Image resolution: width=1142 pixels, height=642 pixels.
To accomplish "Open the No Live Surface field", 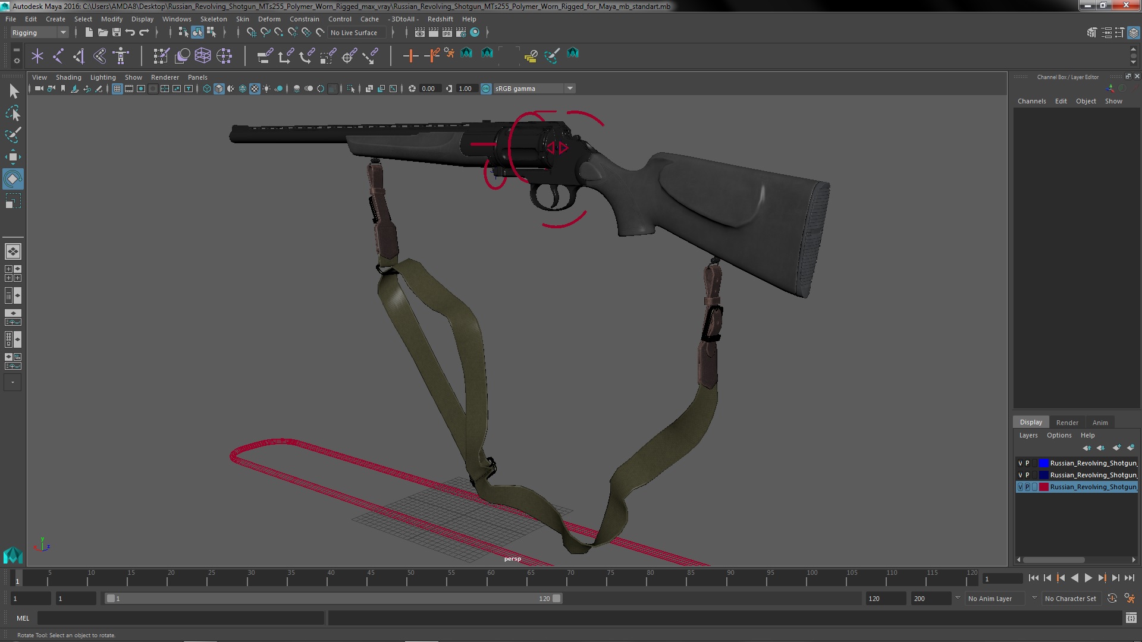I will (x=357, y=33).
